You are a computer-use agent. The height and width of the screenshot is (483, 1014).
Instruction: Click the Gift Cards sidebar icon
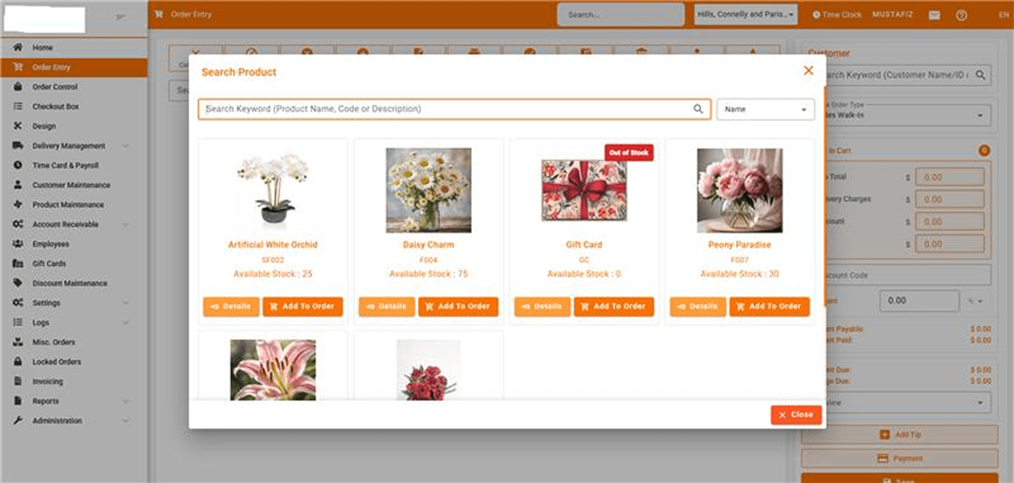click(18, 263)
